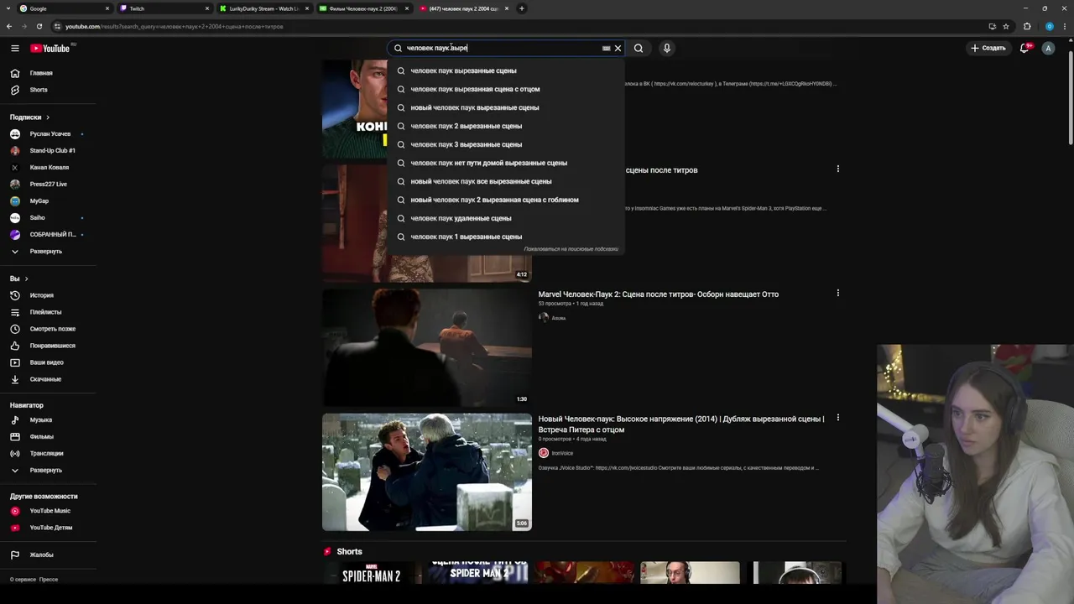Bookmark this page with star

pos(1006,26)
